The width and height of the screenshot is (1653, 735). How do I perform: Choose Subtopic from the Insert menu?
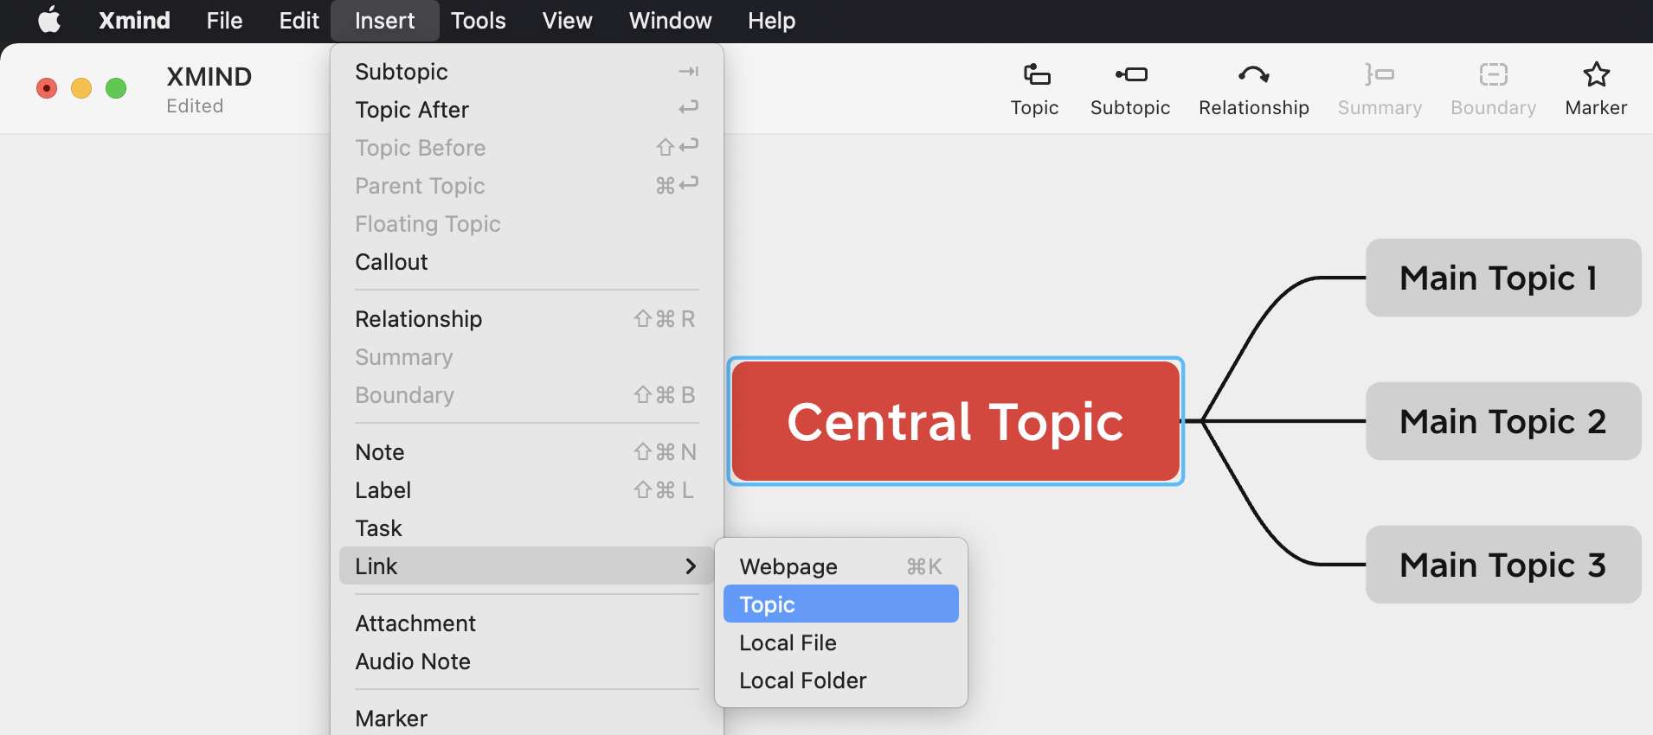(x=526, y=72)
